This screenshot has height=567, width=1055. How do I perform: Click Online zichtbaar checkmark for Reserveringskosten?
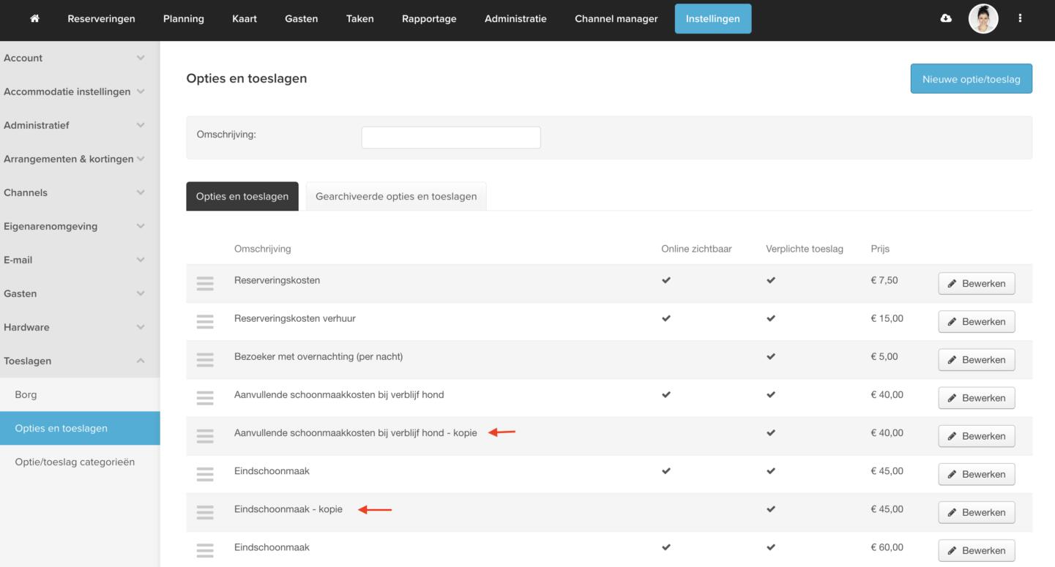pos(666,280)
